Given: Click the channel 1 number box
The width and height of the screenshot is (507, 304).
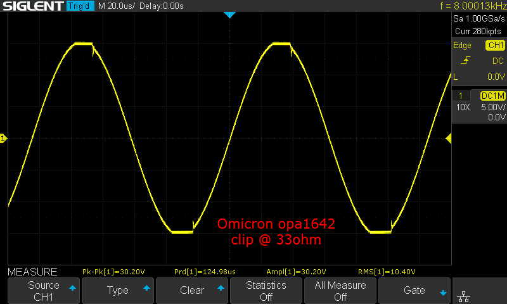Looking at the screenshot, I should click(x=461, y=96).
